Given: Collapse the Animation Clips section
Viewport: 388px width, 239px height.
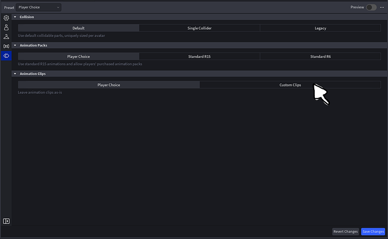Looking at the screenshot, I should coord(15,74).
